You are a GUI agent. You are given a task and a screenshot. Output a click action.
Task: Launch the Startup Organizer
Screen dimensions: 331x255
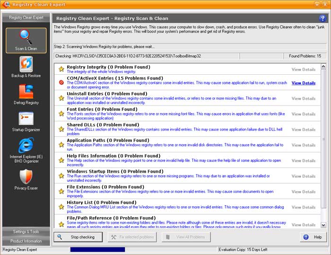[x=26, y=121]
